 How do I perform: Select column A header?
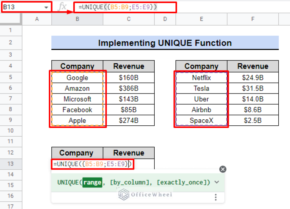pyautogui.click(x=37, y=19)
